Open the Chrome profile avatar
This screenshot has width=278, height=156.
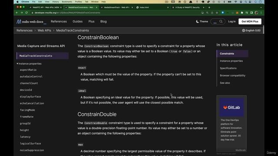click(x=256, y=13)
